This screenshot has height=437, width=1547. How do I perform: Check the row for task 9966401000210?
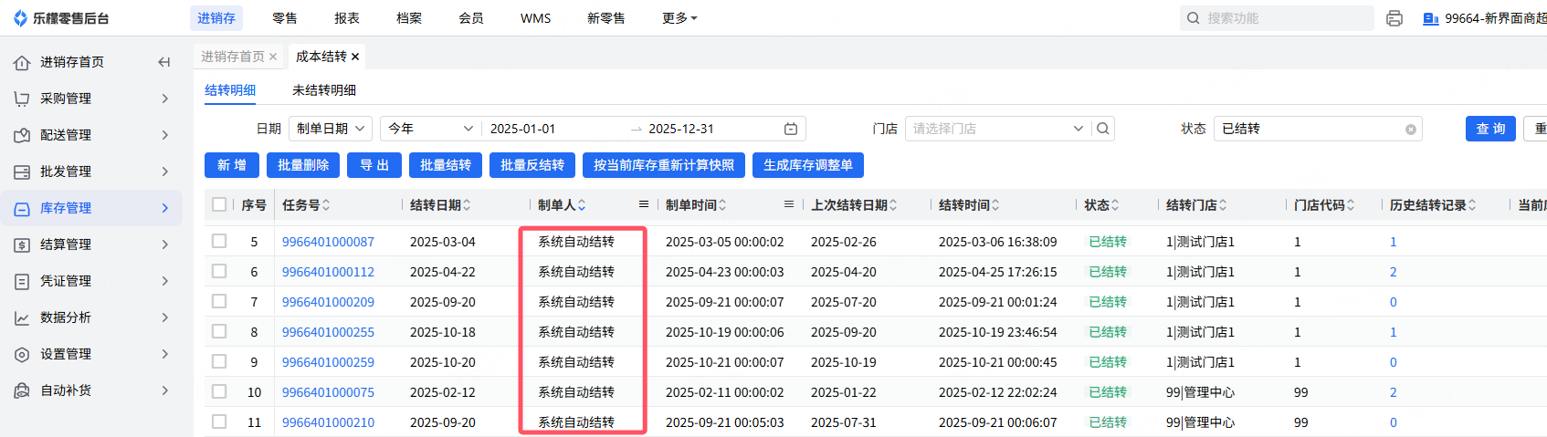(219, 421)
